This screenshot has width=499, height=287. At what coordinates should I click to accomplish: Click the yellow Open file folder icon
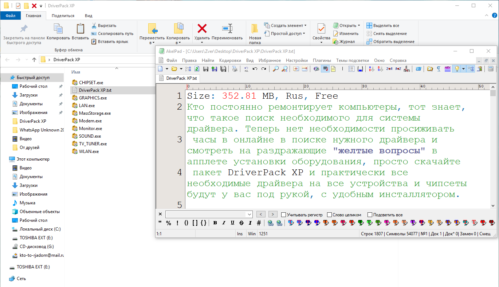(x=174, y=68)
